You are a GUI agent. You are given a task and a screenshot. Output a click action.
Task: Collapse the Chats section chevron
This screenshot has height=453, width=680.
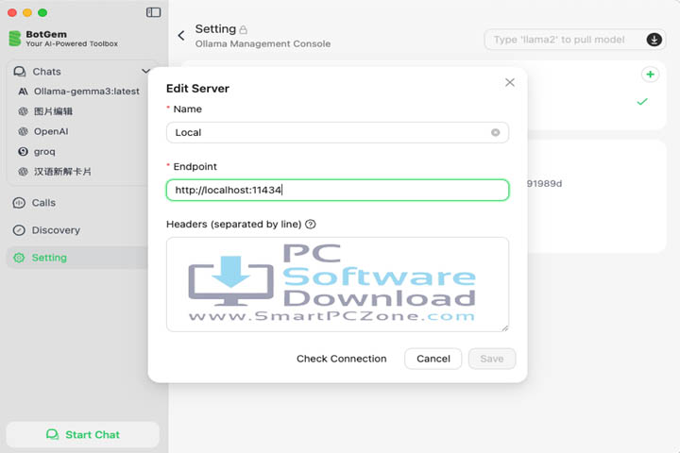coord(145,71)
